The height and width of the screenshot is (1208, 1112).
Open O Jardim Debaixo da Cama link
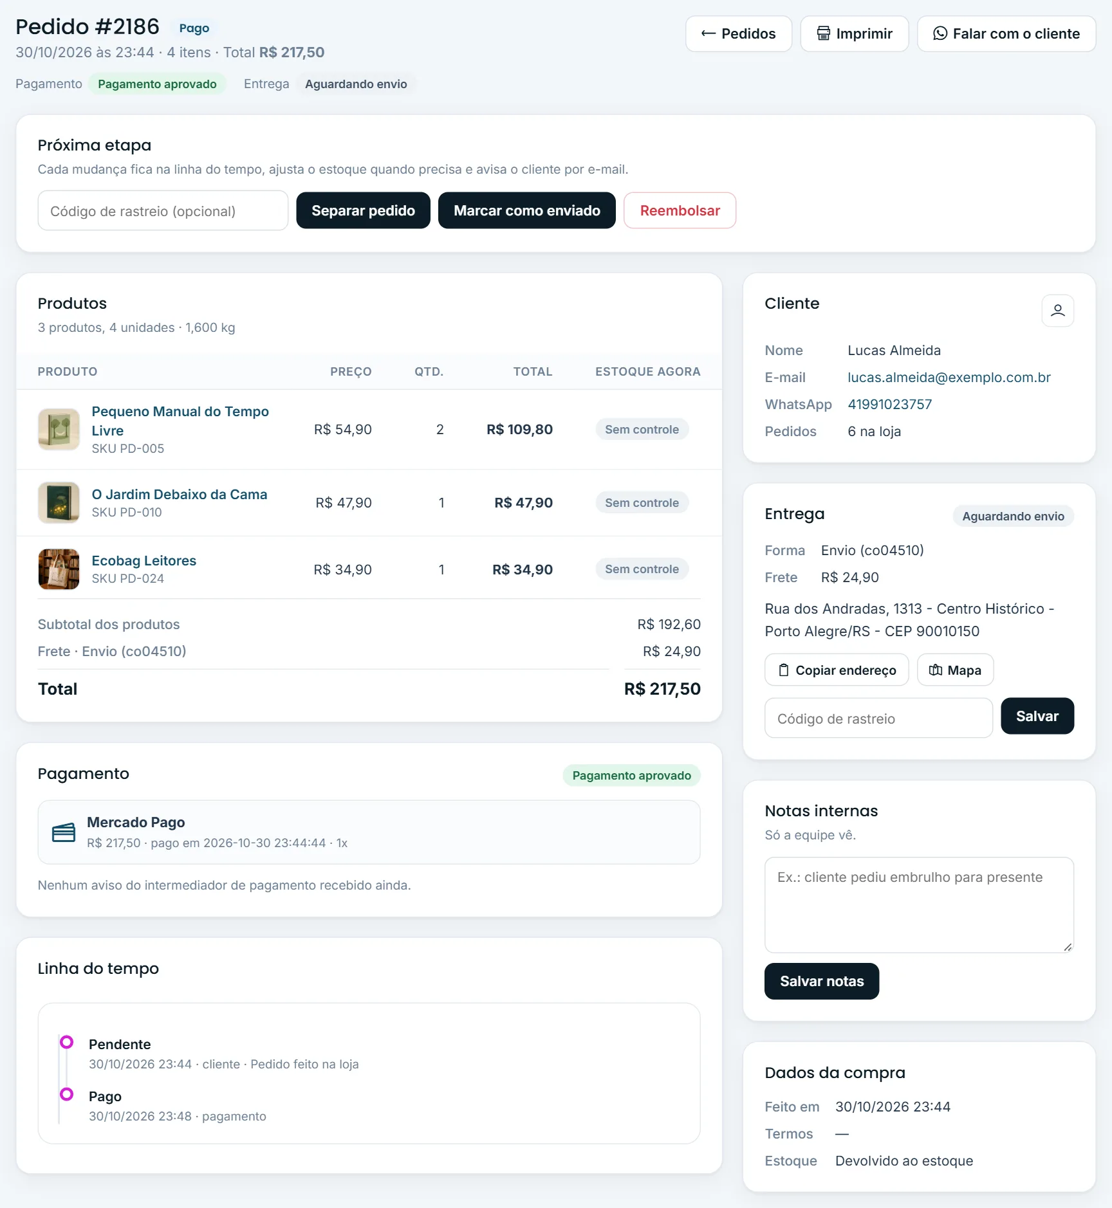(179, 494)
